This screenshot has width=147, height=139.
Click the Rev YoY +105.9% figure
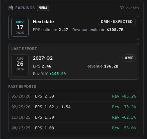click(x=49, y=74)
